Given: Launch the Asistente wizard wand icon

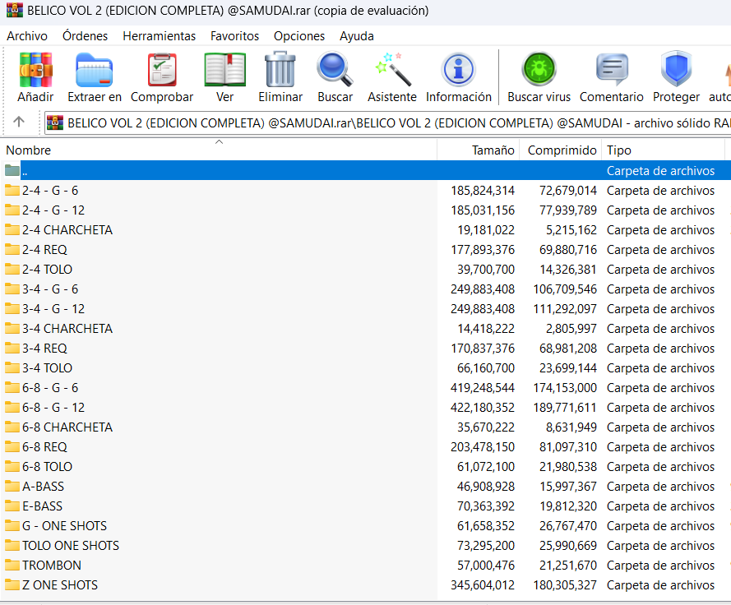Looking at the screenshot, I should [x=392, y=69].
